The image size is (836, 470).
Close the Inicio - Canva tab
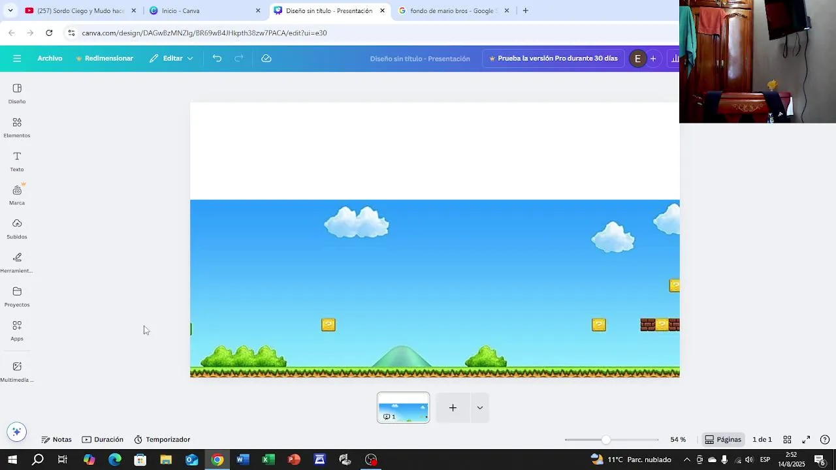258,10
